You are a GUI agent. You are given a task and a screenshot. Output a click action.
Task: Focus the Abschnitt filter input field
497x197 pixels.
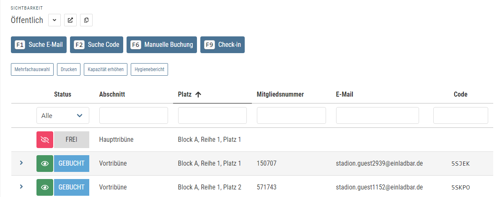click(133, 115)
